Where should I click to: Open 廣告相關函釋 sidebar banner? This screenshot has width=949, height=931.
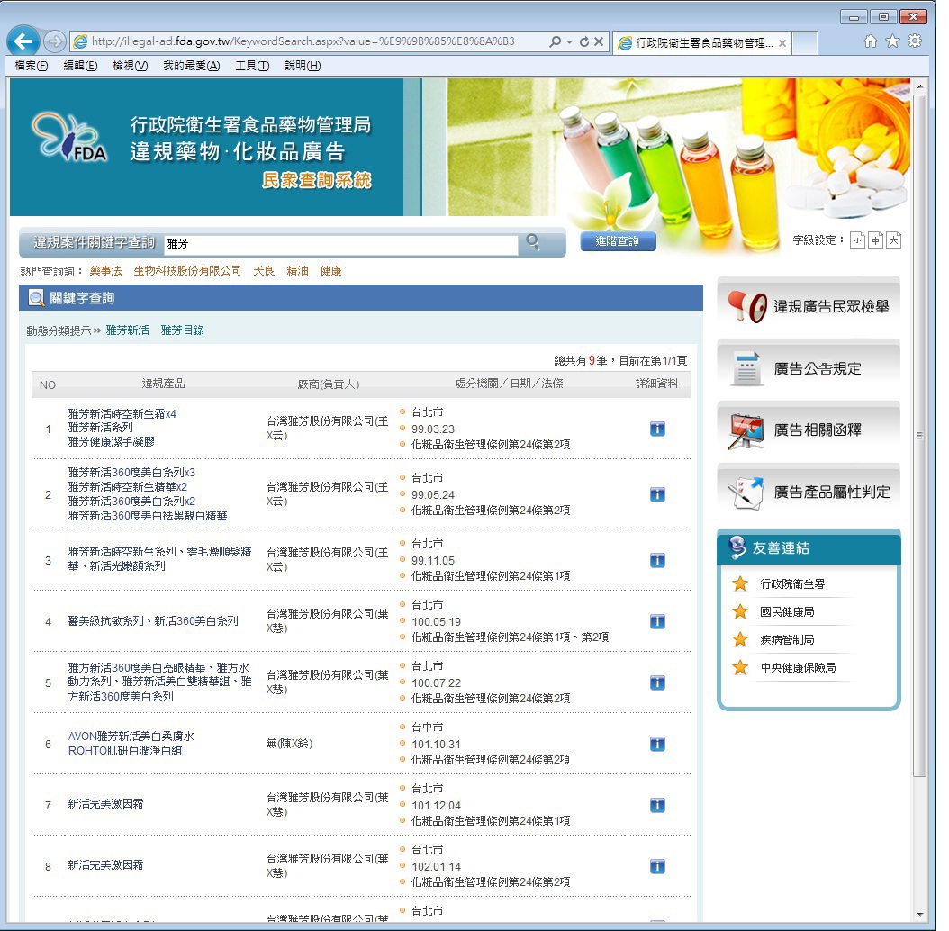809,429
